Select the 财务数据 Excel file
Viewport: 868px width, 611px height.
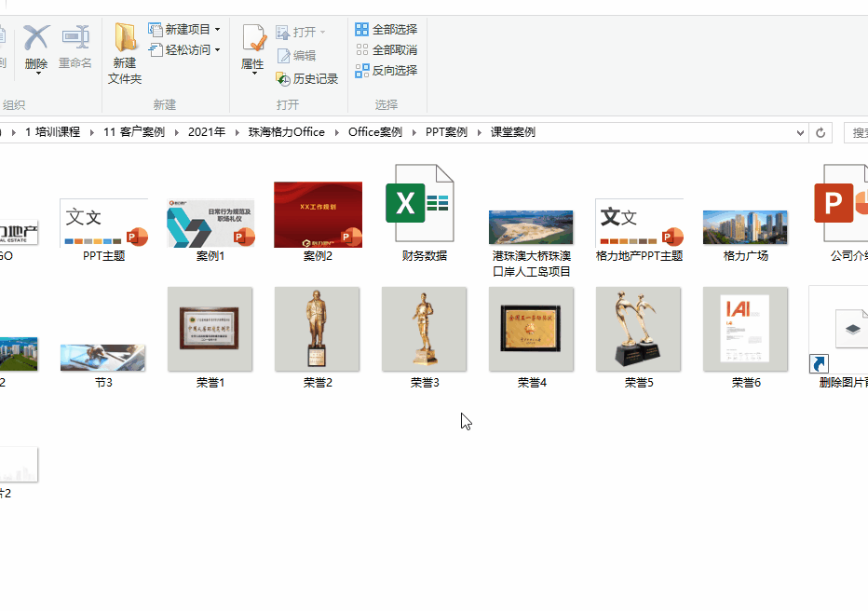[x=425, y=213]
